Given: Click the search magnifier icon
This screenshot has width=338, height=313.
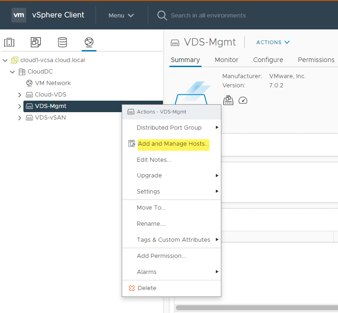Looking at the screenshot, I should (x=162, y=15).
